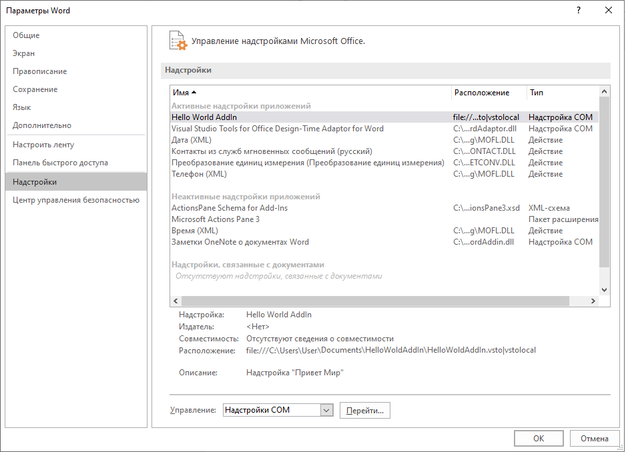Switch to the Экран section
The height and width of the screenshot is (452, 626).
coord(24,53)
